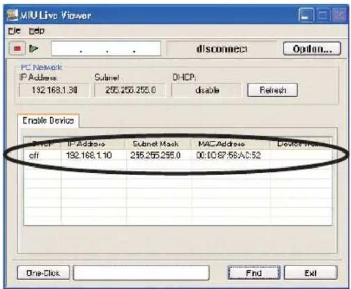Select the Enable Device tab
351x289 pixels.
pos(48,120)
